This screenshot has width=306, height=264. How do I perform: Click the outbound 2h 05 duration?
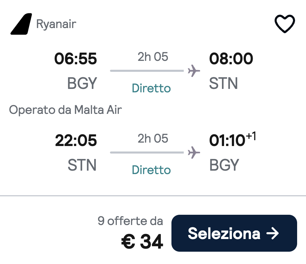(x=153, y=57)
